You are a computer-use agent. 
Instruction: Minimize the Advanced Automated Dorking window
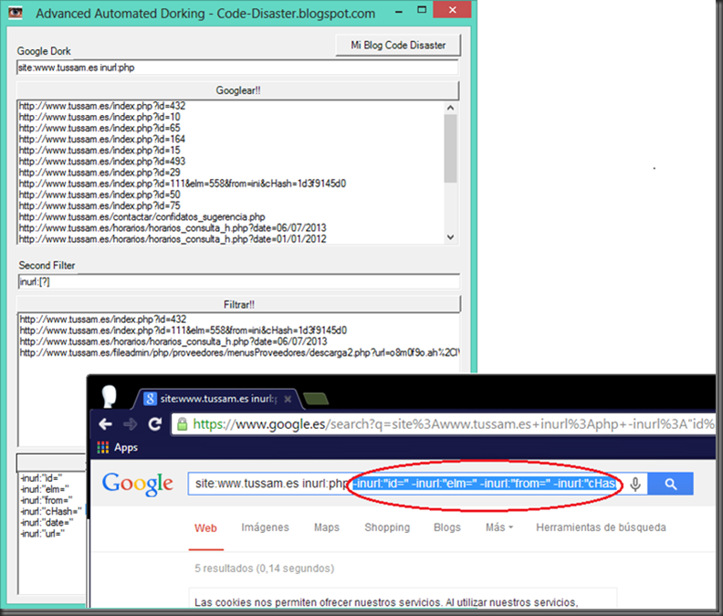coord(398,11)
